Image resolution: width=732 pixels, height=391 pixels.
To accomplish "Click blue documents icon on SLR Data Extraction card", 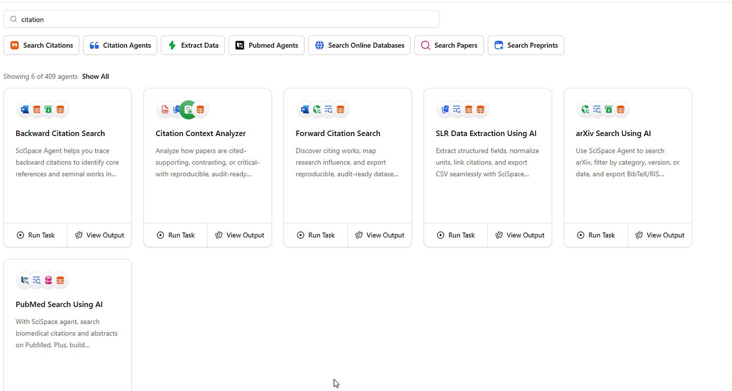I will (445, 109).
